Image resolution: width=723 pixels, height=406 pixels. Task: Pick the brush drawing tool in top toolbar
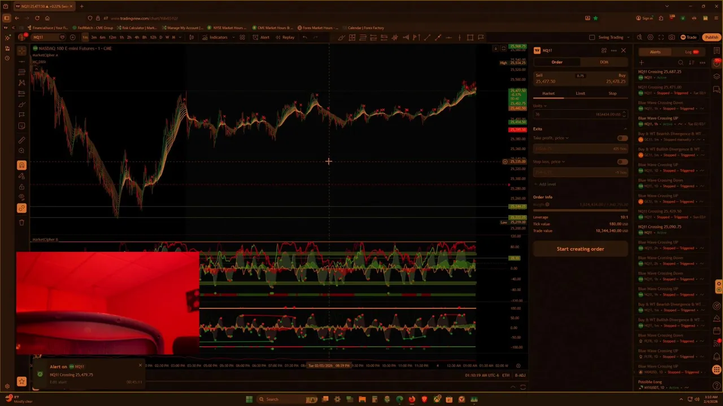[341, 37]
